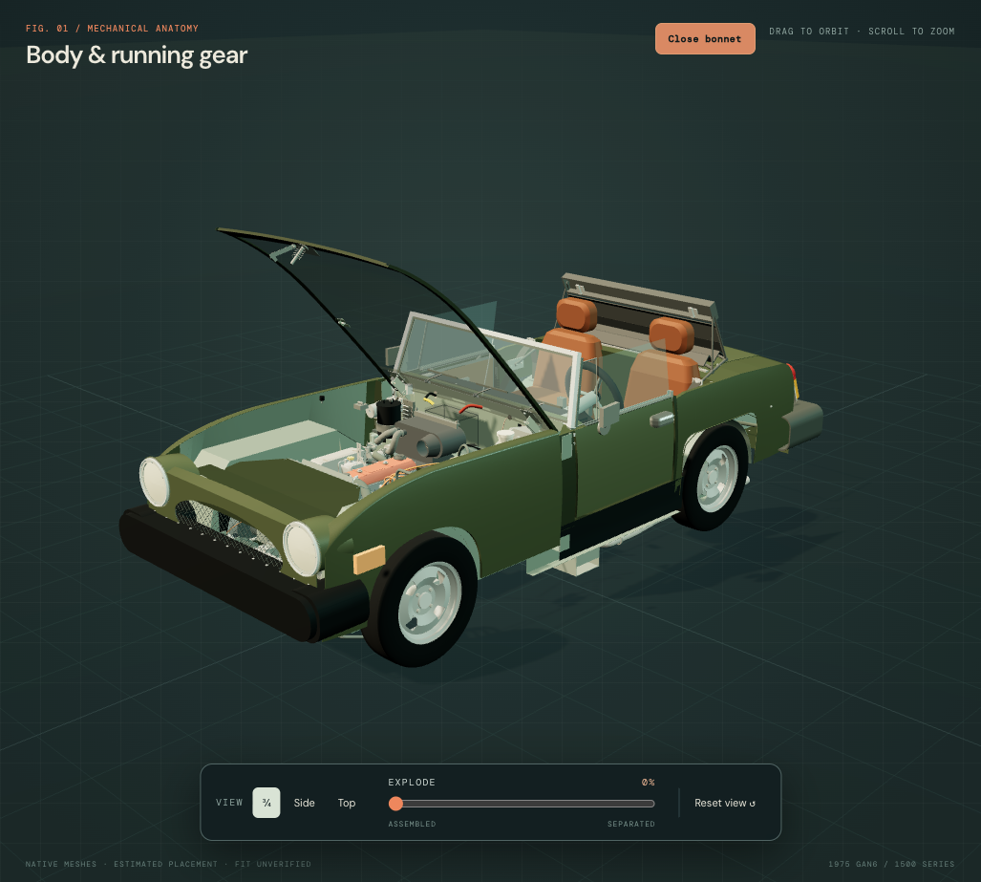Image resolution: width=981 pixels, height=882 pixels.
Task: Click 'FIG. 01 / MECHANICAL ANATOMY' label
Action: coord(112,28)
